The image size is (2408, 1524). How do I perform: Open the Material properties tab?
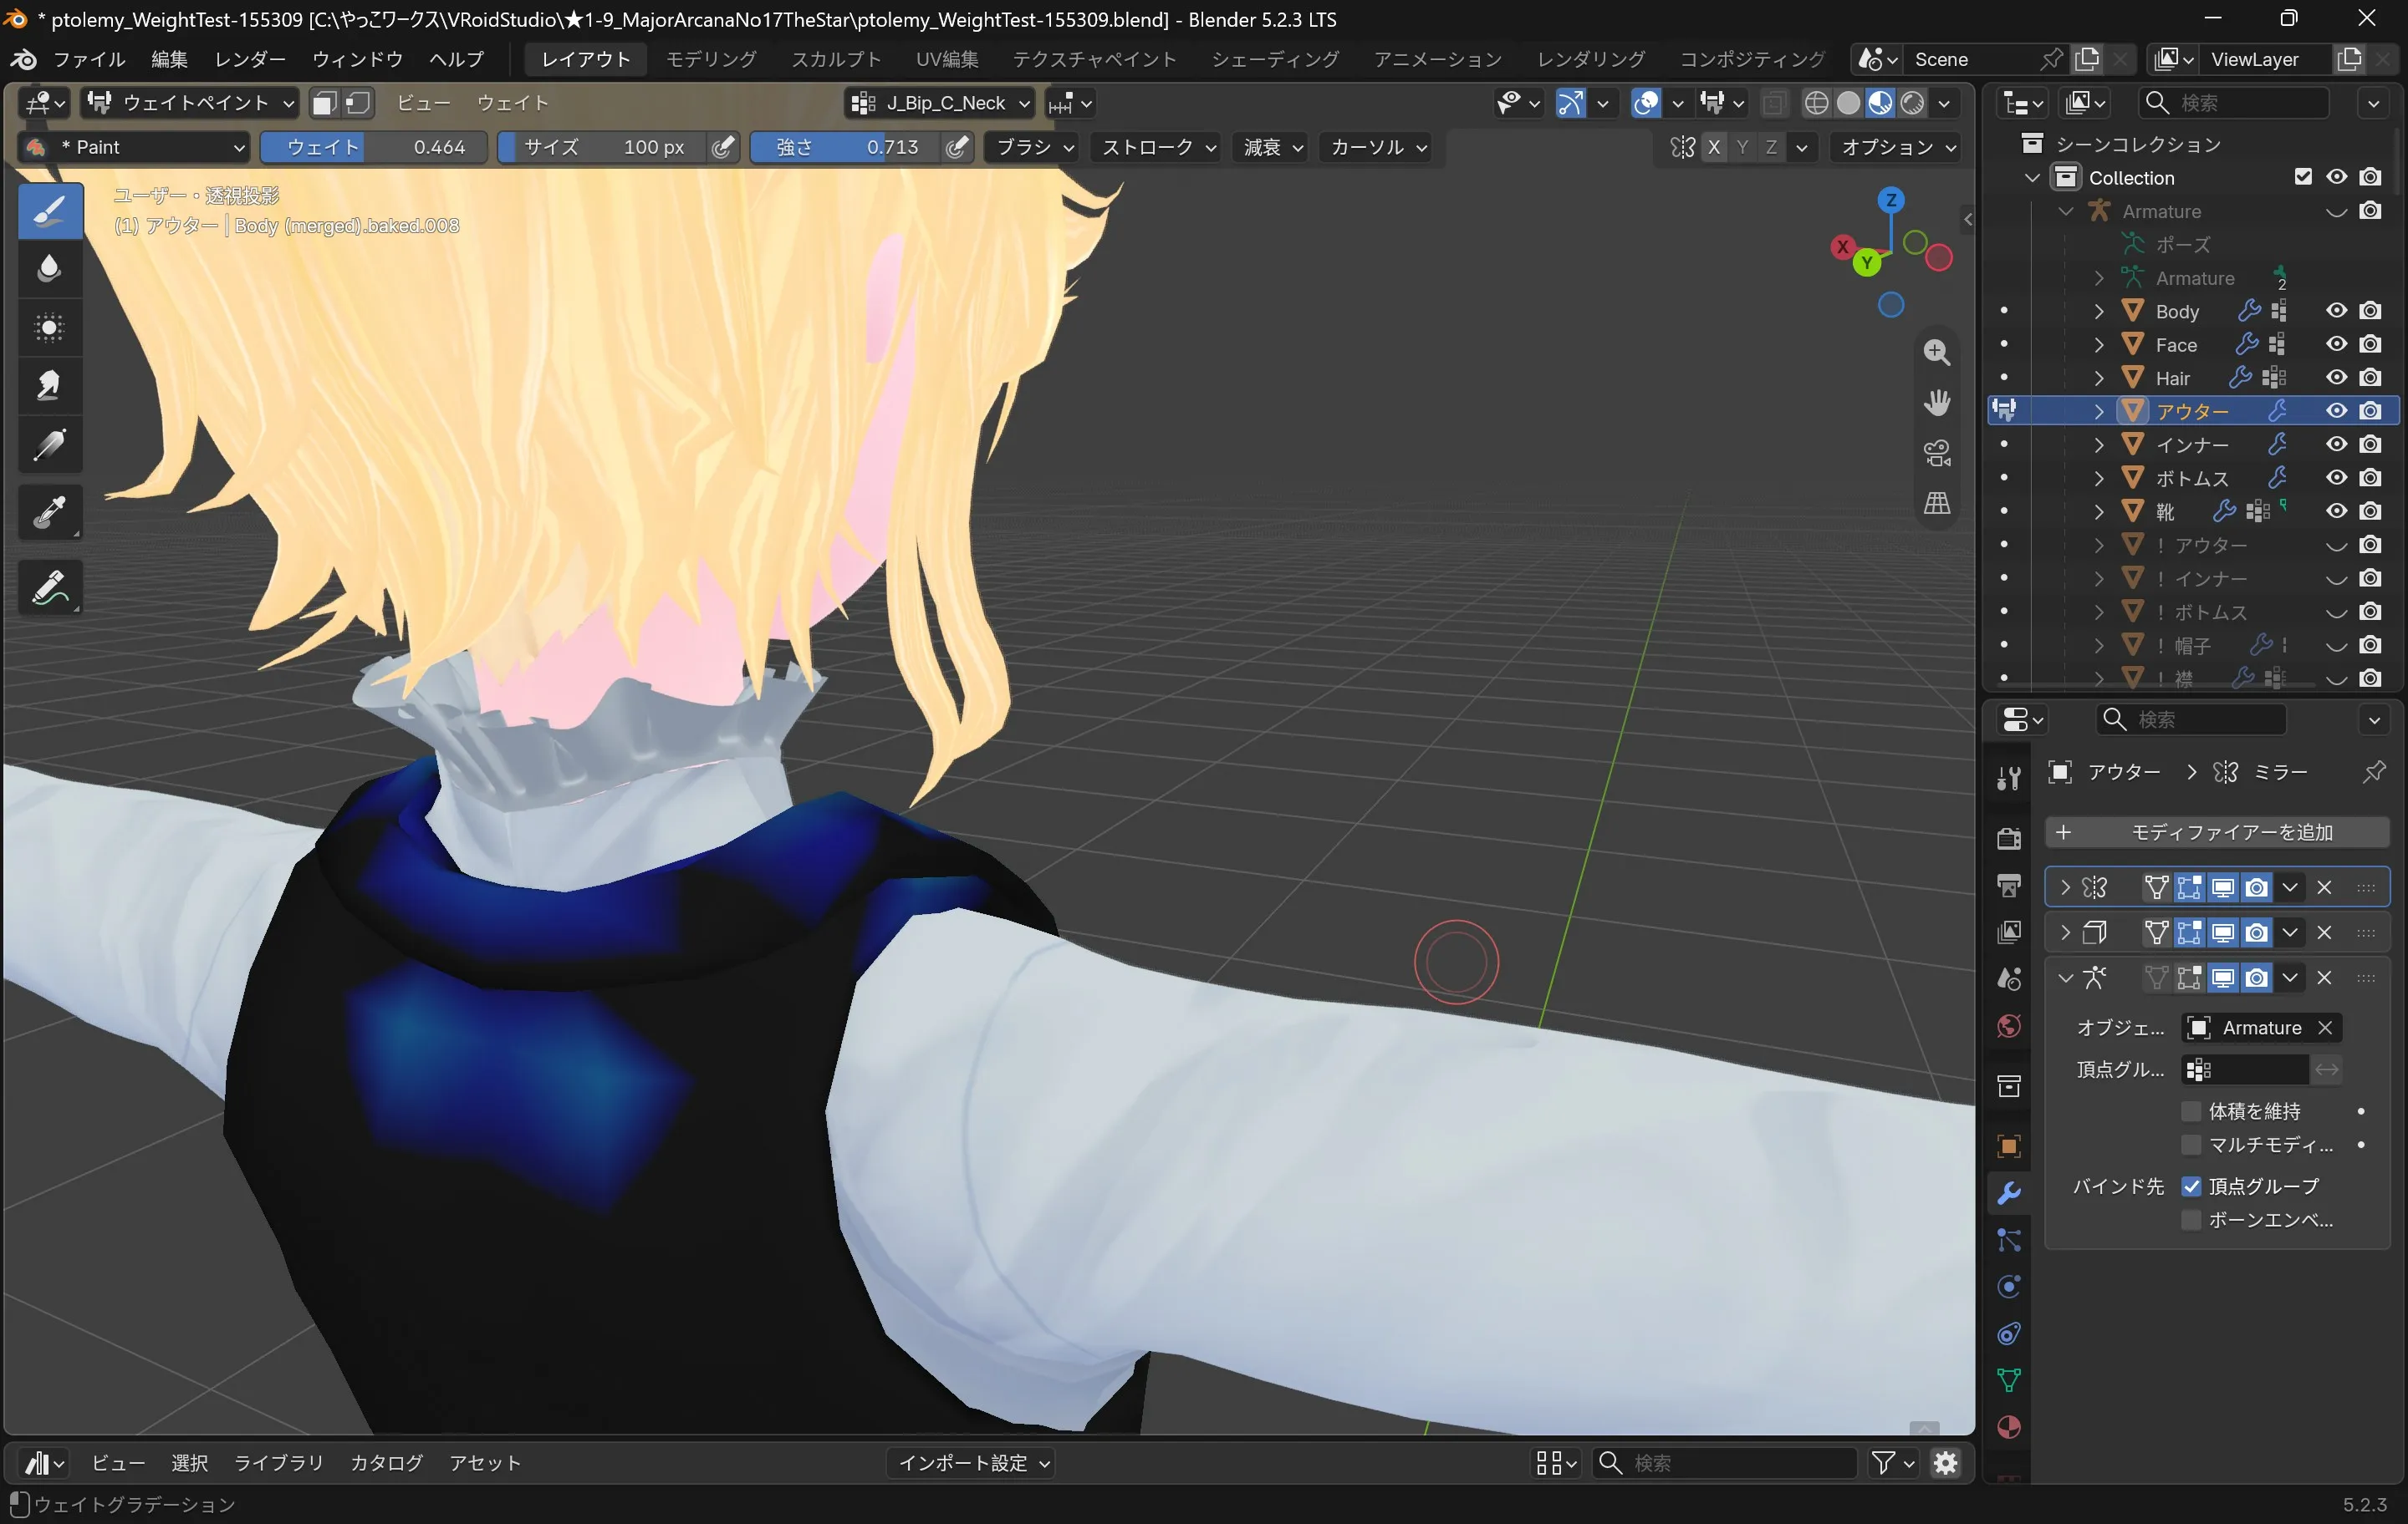pos(2008,1427)
